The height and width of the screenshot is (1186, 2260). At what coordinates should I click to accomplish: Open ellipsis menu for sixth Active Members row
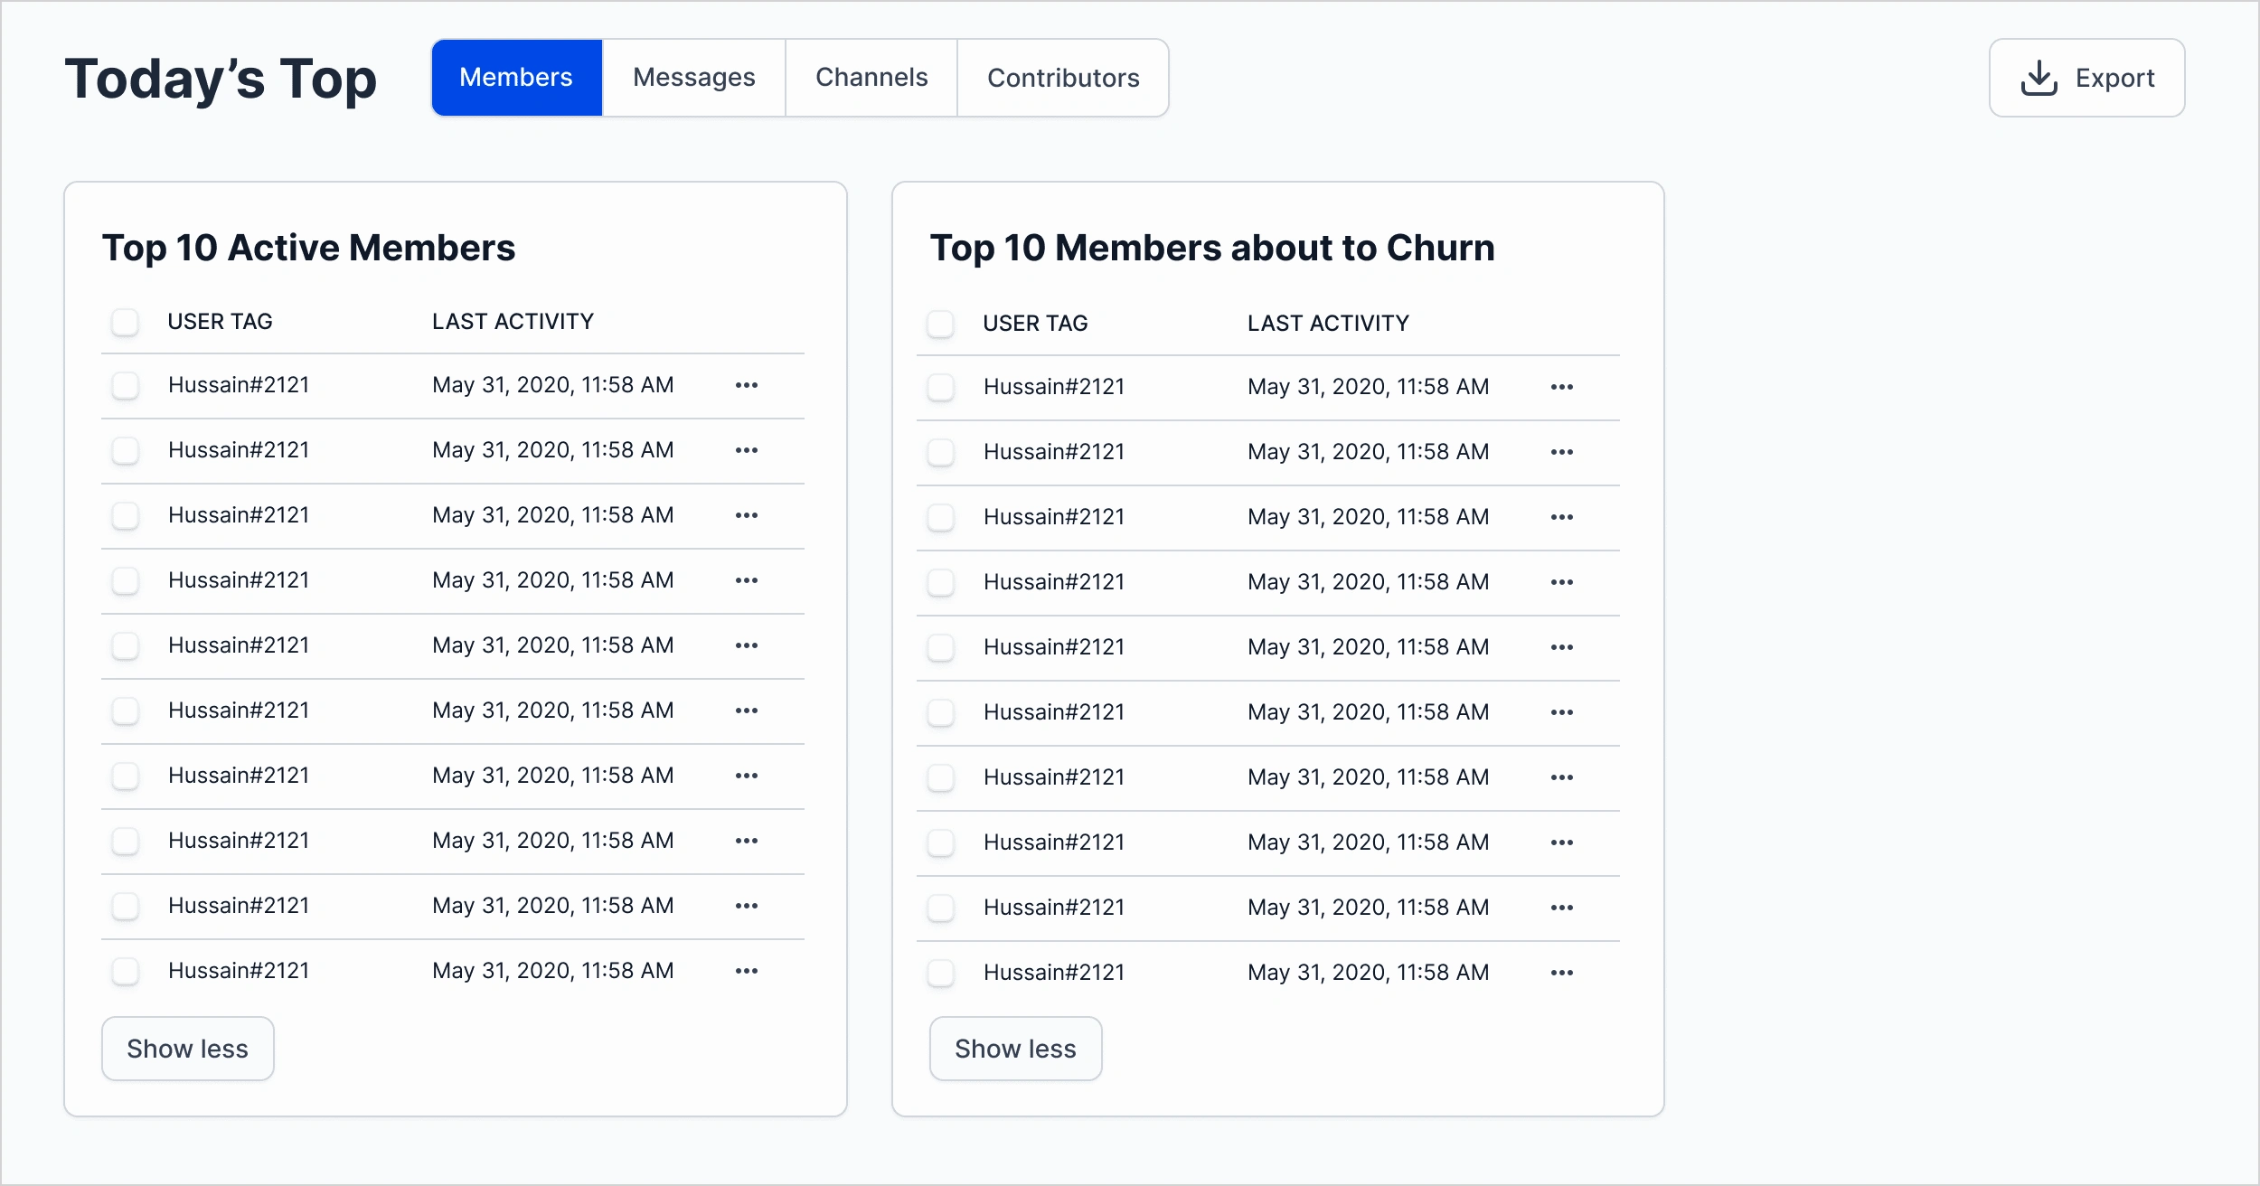point(747,711)
